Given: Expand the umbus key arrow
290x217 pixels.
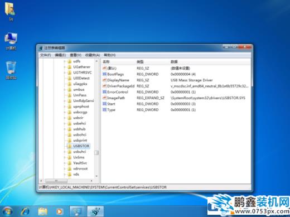Looking at the screenshot, I should 65,90.
